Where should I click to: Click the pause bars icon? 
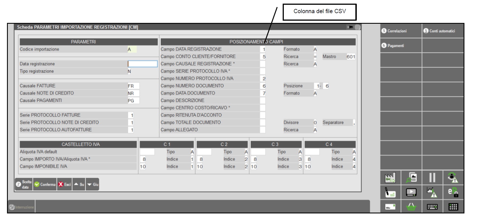[x=432, y=178]
